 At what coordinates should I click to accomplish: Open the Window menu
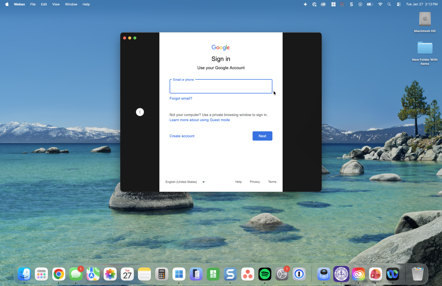pos(71,4)
